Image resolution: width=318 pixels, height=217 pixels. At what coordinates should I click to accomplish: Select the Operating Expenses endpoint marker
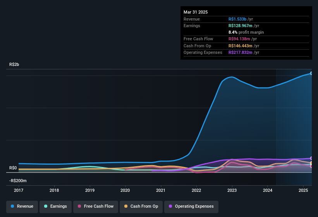311,158
